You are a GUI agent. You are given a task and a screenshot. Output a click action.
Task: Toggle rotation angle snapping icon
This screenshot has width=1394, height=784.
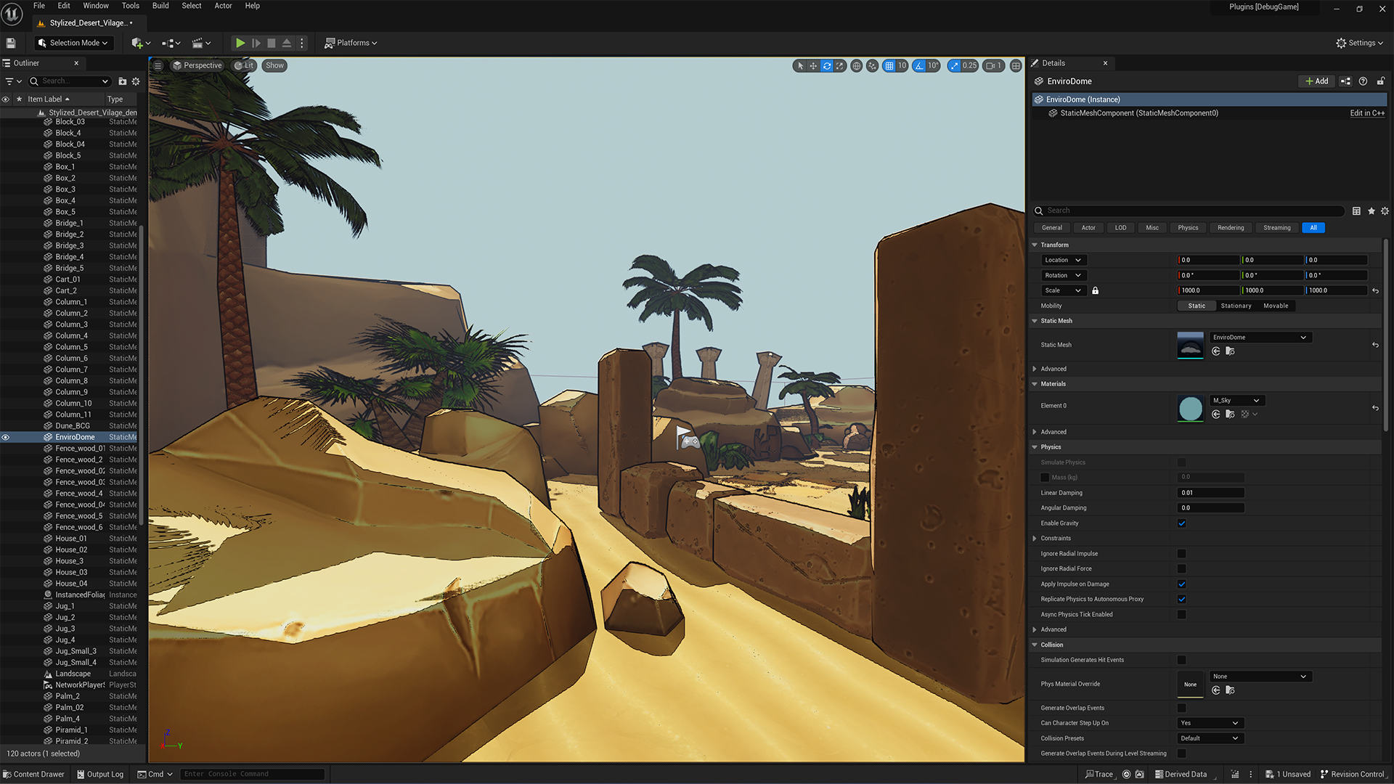click(x=919, y=65)
